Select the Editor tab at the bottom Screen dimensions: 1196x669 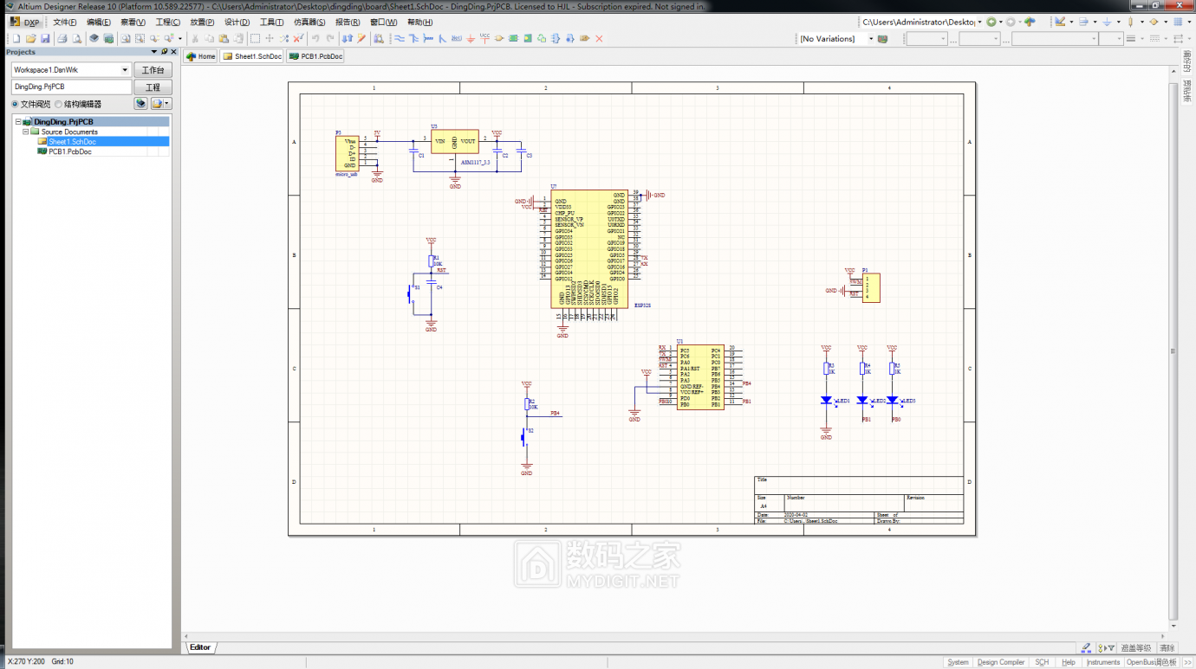200,647
